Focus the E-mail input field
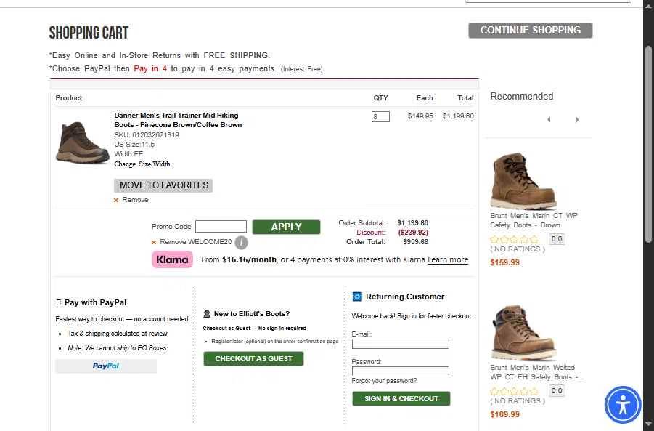The height and width of the screenshot is (431, 654). (401, 344)
